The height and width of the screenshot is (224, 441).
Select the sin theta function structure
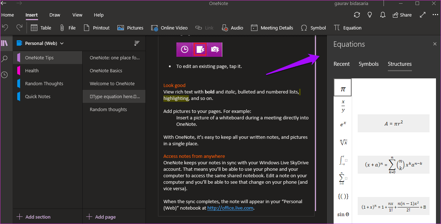(343, 214)
